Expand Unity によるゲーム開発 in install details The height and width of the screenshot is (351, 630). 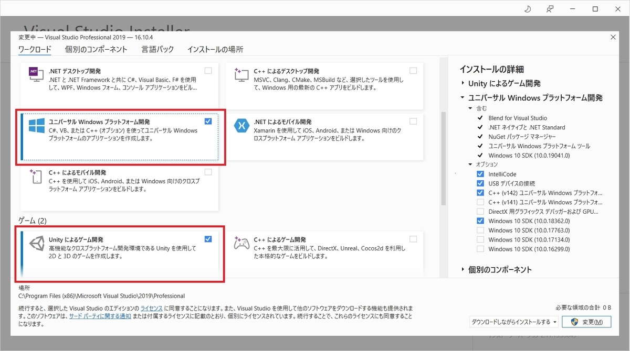(463, 83)
